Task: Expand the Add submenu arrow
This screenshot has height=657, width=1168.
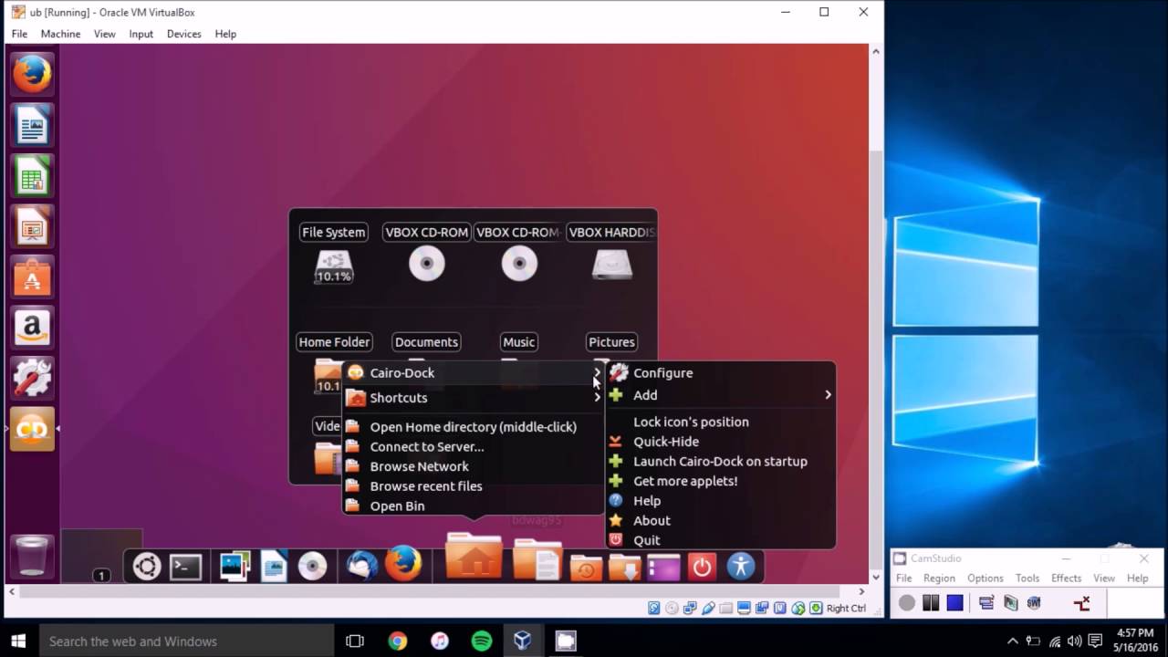Action: [x=828, y=395]
